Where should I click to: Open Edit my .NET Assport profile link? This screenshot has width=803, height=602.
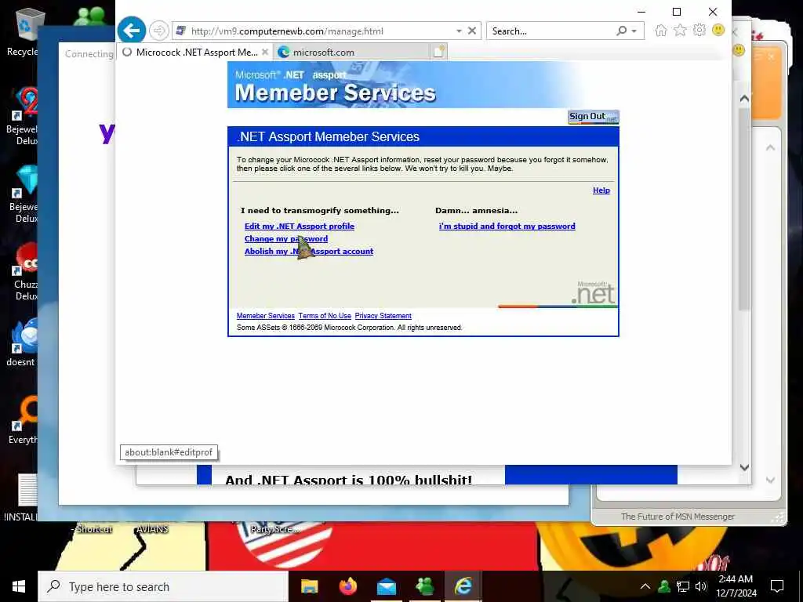pyautogui.click(x=299, y=227)
